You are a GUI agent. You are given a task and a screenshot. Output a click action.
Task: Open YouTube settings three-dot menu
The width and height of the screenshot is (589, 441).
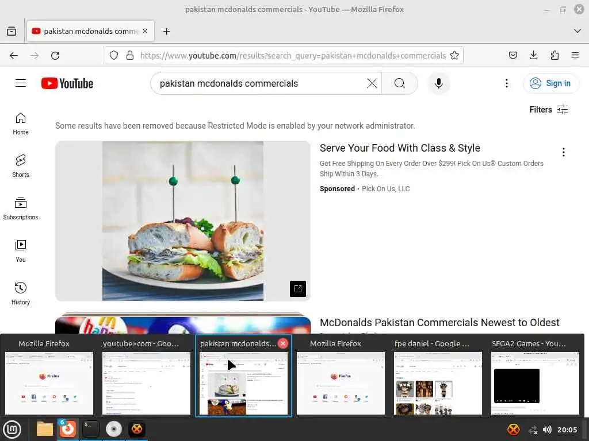coord(507,83)
